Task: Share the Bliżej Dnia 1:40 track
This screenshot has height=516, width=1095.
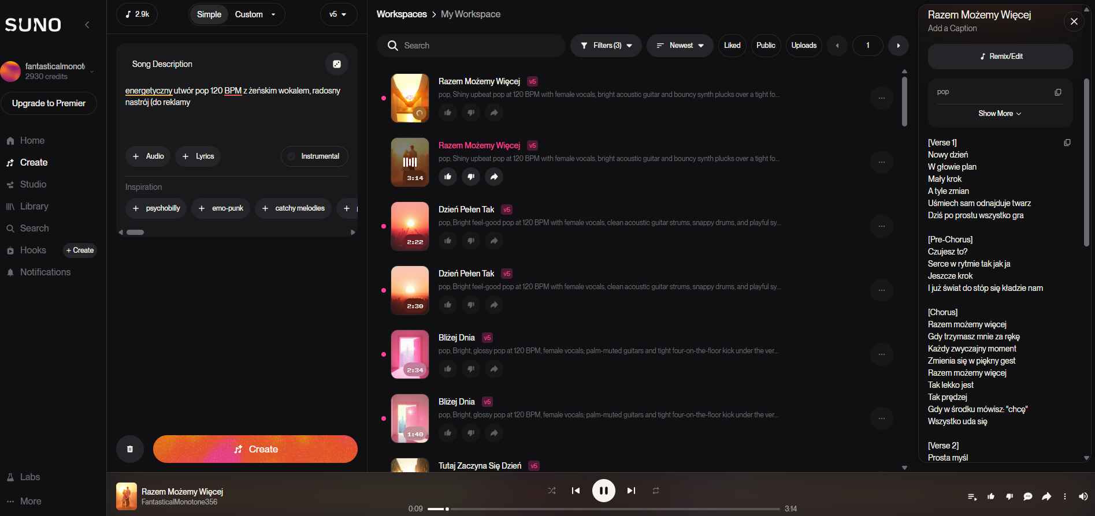Action: click(494, 433)
